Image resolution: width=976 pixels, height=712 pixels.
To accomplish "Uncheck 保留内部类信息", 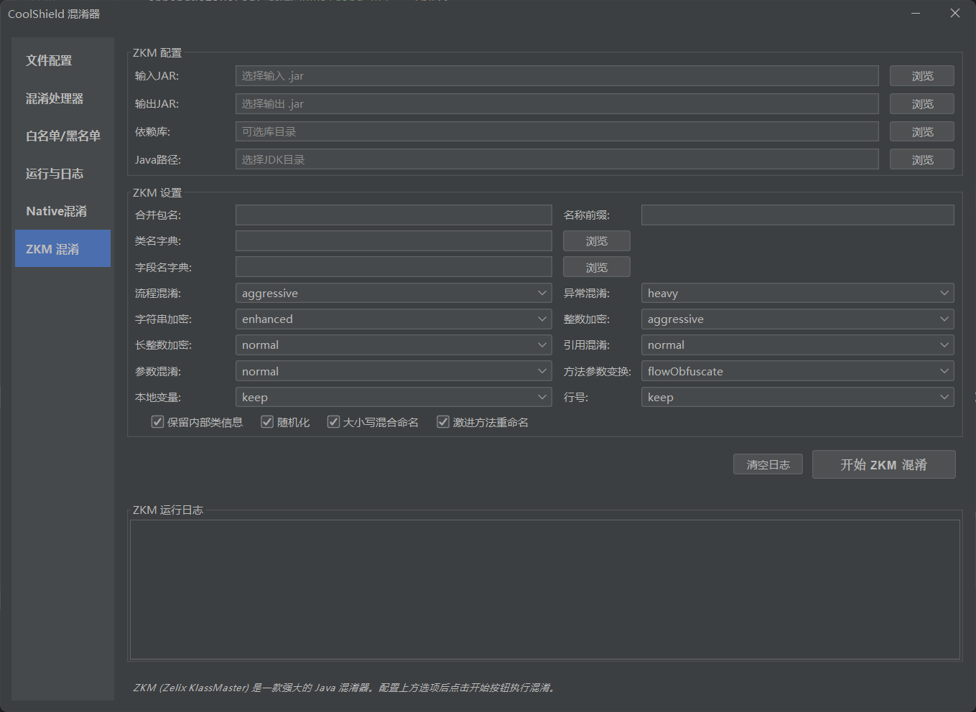I will click(157, 421).
